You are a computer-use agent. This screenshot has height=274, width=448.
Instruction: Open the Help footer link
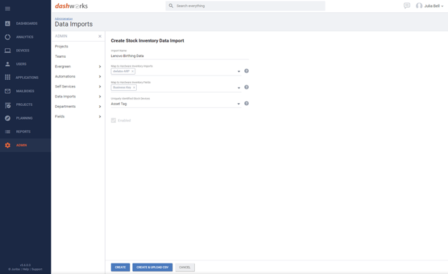pyautogui.click(x=25, y=269)
